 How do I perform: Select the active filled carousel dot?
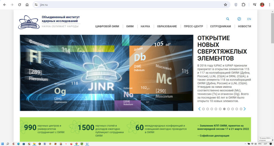224,109
